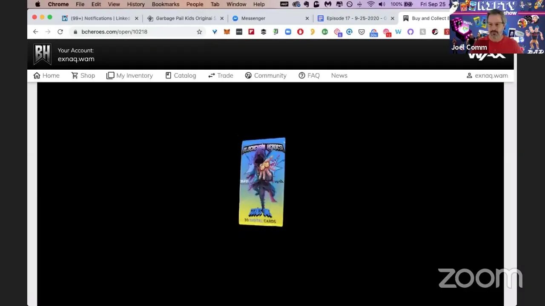Open the History menu
This screenshot has width=545, height=306.
pos(136,4)
